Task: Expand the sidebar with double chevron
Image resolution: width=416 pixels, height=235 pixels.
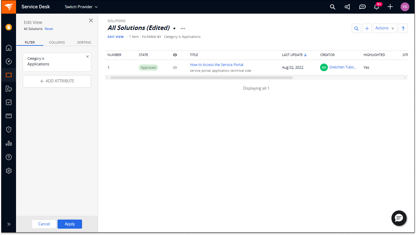Action: pyautogui.click(x=9, y=224)
